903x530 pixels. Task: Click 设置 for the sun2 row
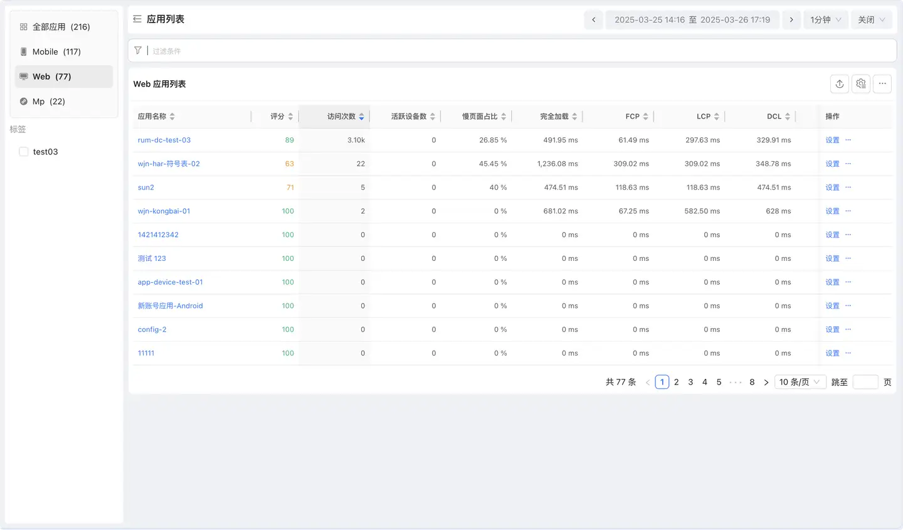point(832,188)
